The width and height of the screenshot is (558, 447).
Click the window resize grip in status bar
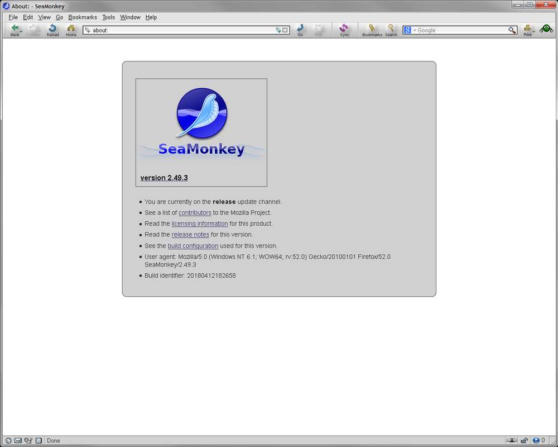pos(553,441)
